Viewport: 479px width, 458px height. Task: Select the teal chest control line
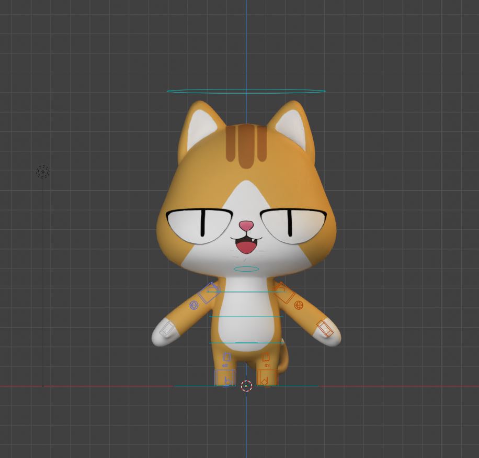(x=246, y=292)
